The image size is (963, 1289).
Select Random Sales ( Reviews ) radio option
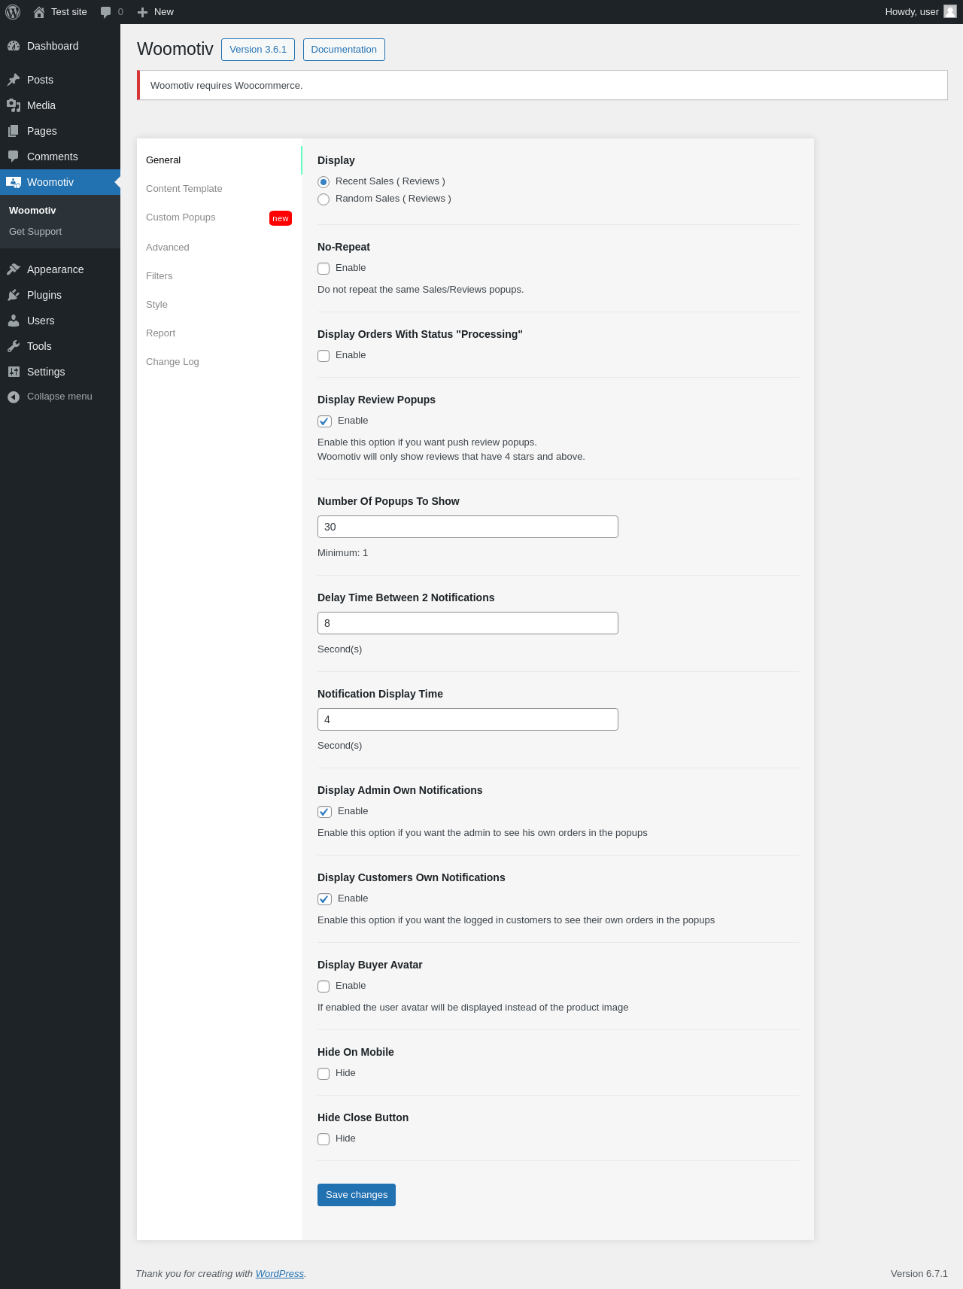(x=324, y=199)
